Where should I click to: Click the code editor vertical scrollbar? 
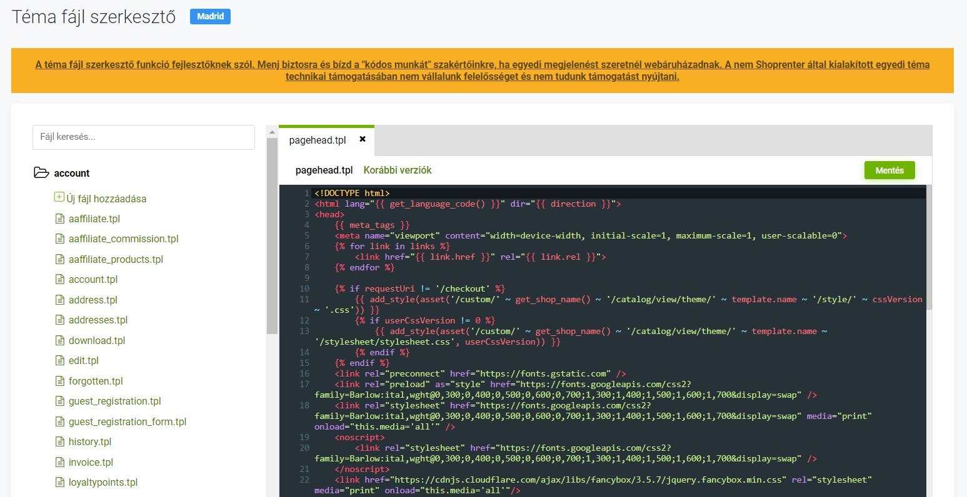point(929,247)
